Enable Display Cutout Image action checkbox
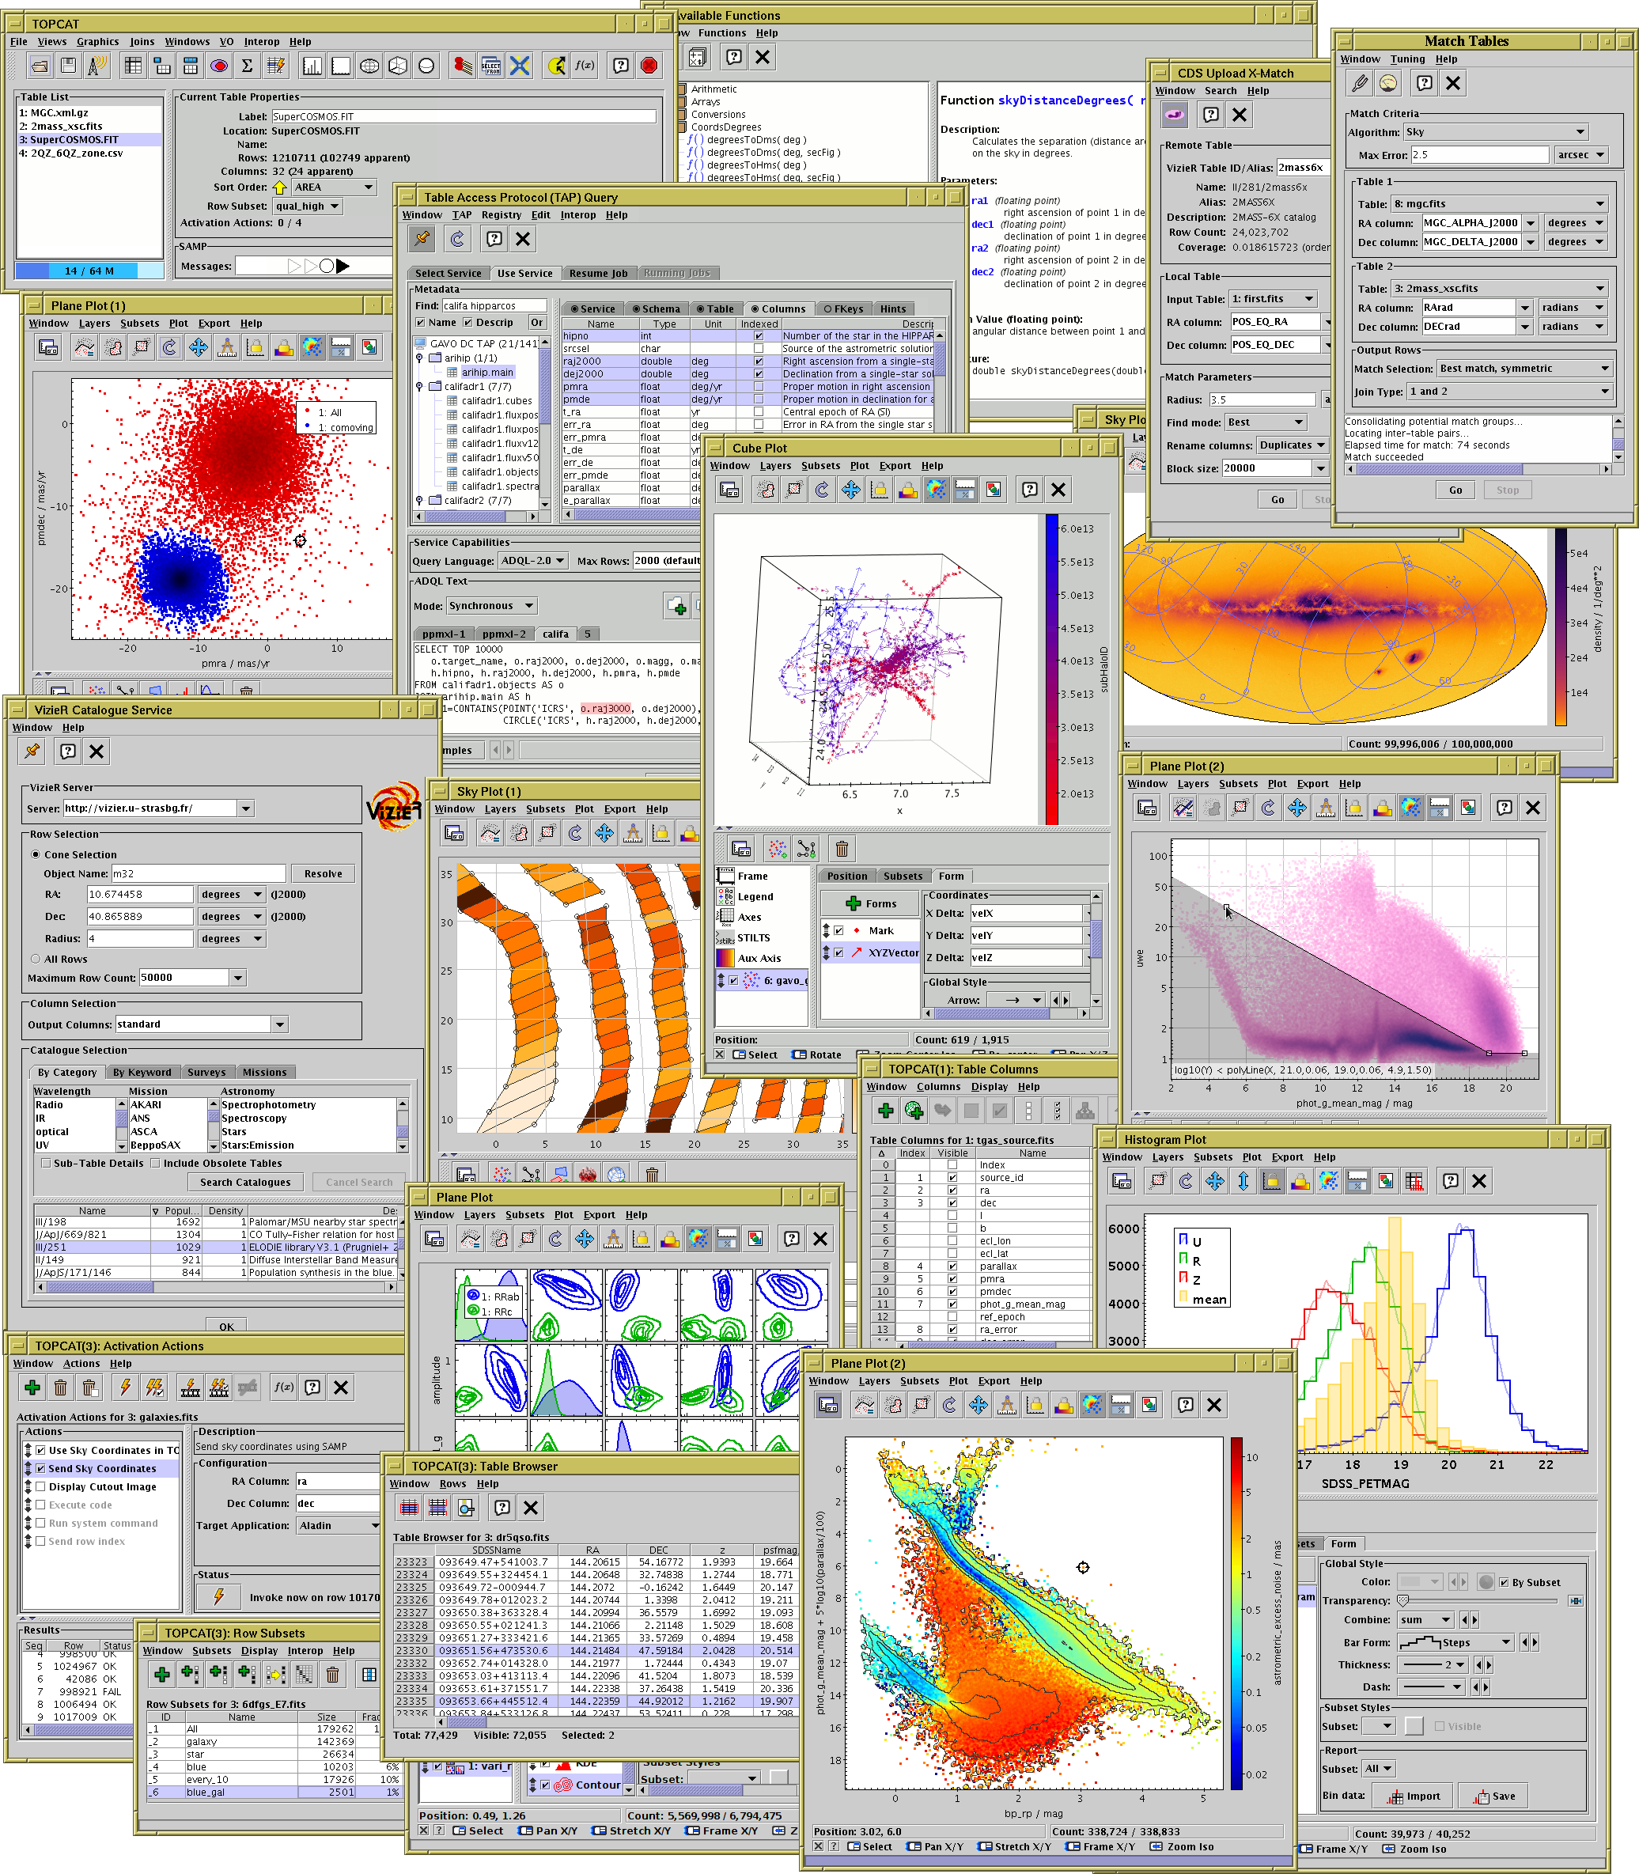 (x=40, y=1486)
